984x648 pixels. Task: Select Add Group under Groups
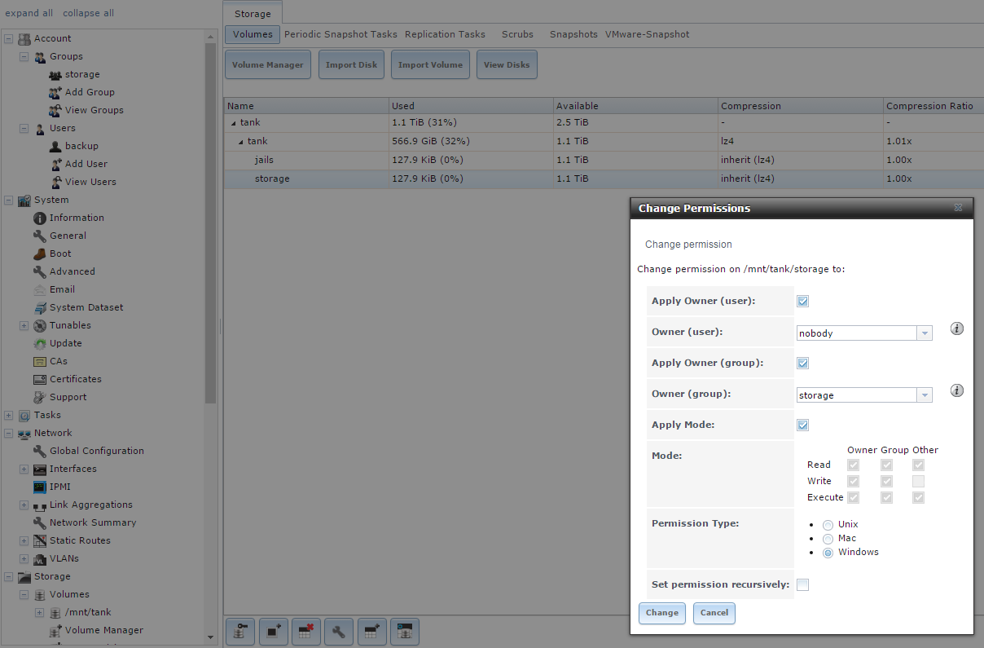click(x=90, y=92)
